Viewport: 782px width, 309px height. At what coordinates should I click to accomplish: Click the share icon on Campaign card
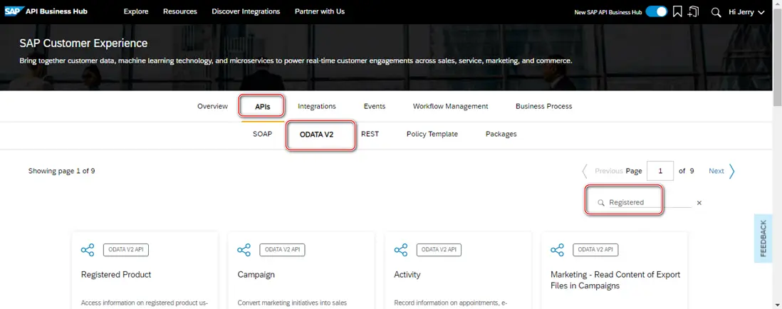(x=244, y=250)
